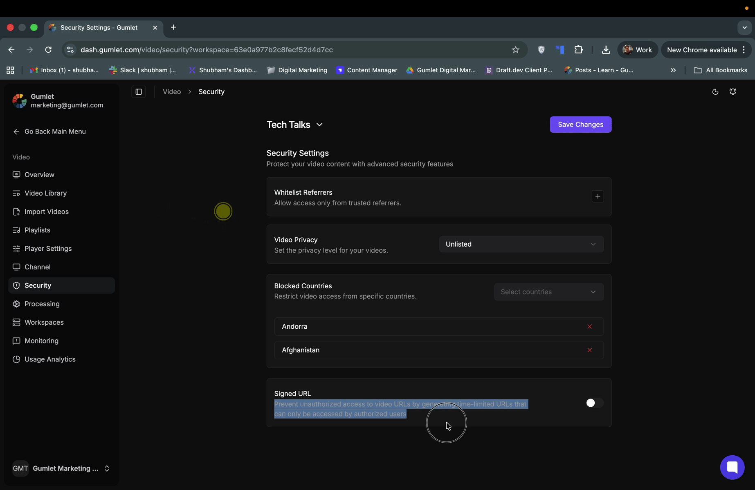Open the chat support bubble
Screen dimensions: 755x490
732,467
